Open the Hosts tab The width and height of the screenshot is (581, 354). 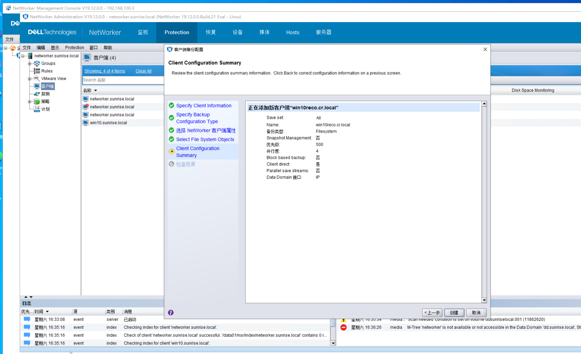293,32
